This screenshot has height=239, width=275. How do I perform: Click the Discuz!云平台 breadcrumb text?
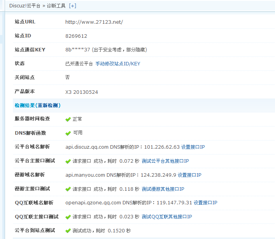point(25,6)
